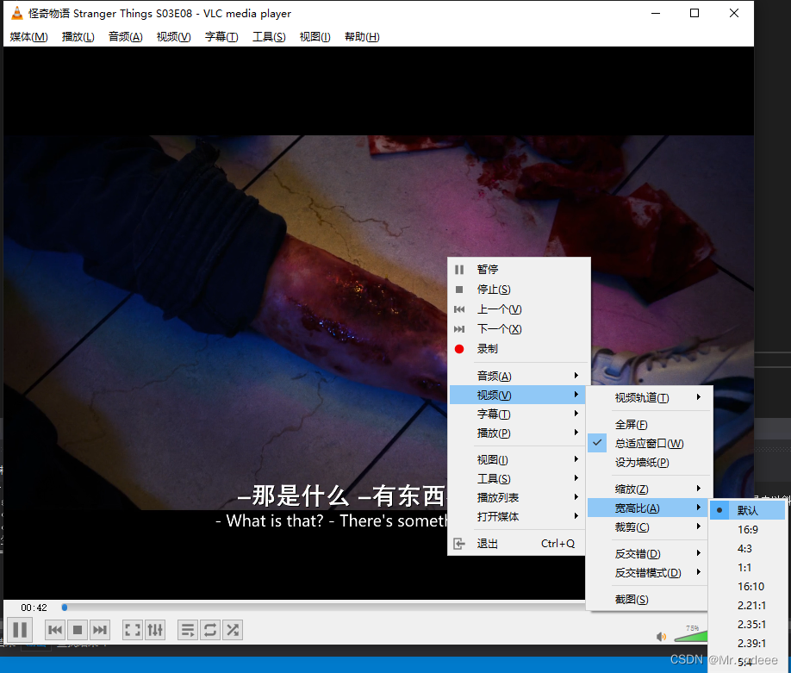This screenshot has height=673, width=791.
Task: Select the 16:9 aspect ratio
Action: [748, 530]
